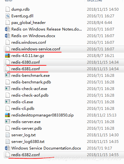Click the redis-benchmark.pdb file icon
This screenshot has width=124, height=164.
click(8, 82)
